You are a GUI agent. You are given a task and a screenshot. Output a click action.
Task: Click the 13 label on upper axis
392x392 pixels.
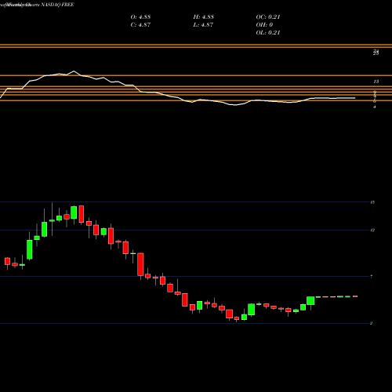tap(376, 82)
